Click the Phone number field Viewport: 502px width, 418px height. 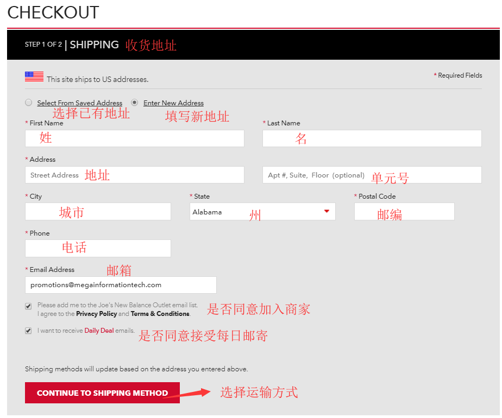tap(98, 248)
